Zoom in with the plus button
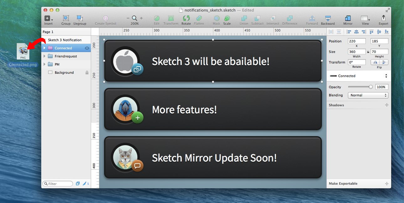This screenshot has height=203, width=404. (x=141, y=18)
